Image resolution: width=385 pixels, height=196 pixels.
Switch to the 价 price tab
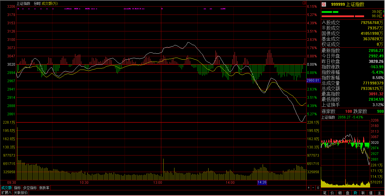tap(332, 193)
